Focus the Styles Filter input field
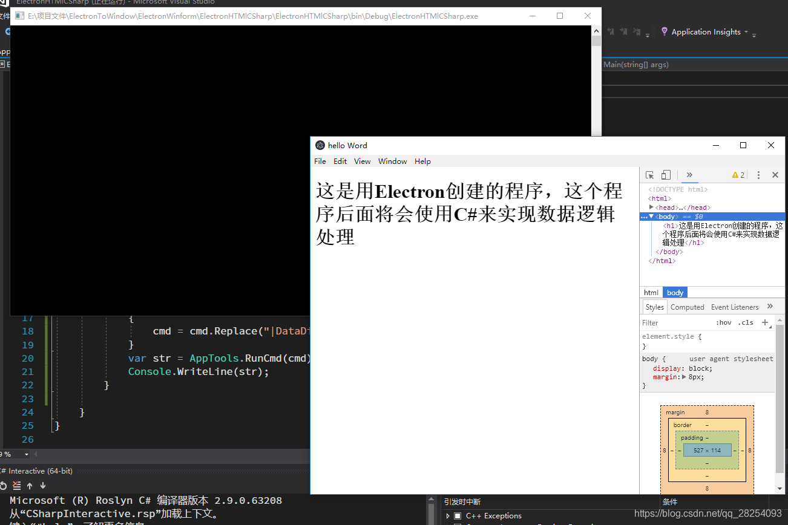The image size is (788, 525). (x=675, y=323)
